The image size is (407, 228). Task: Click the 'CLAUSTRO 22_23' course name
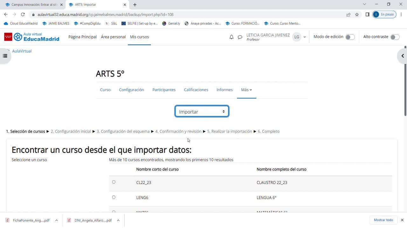(x=272, y=182)
